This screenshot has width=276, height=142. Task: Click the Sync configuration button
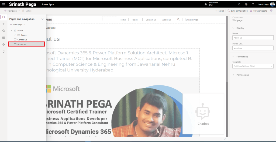coord(237,11)
